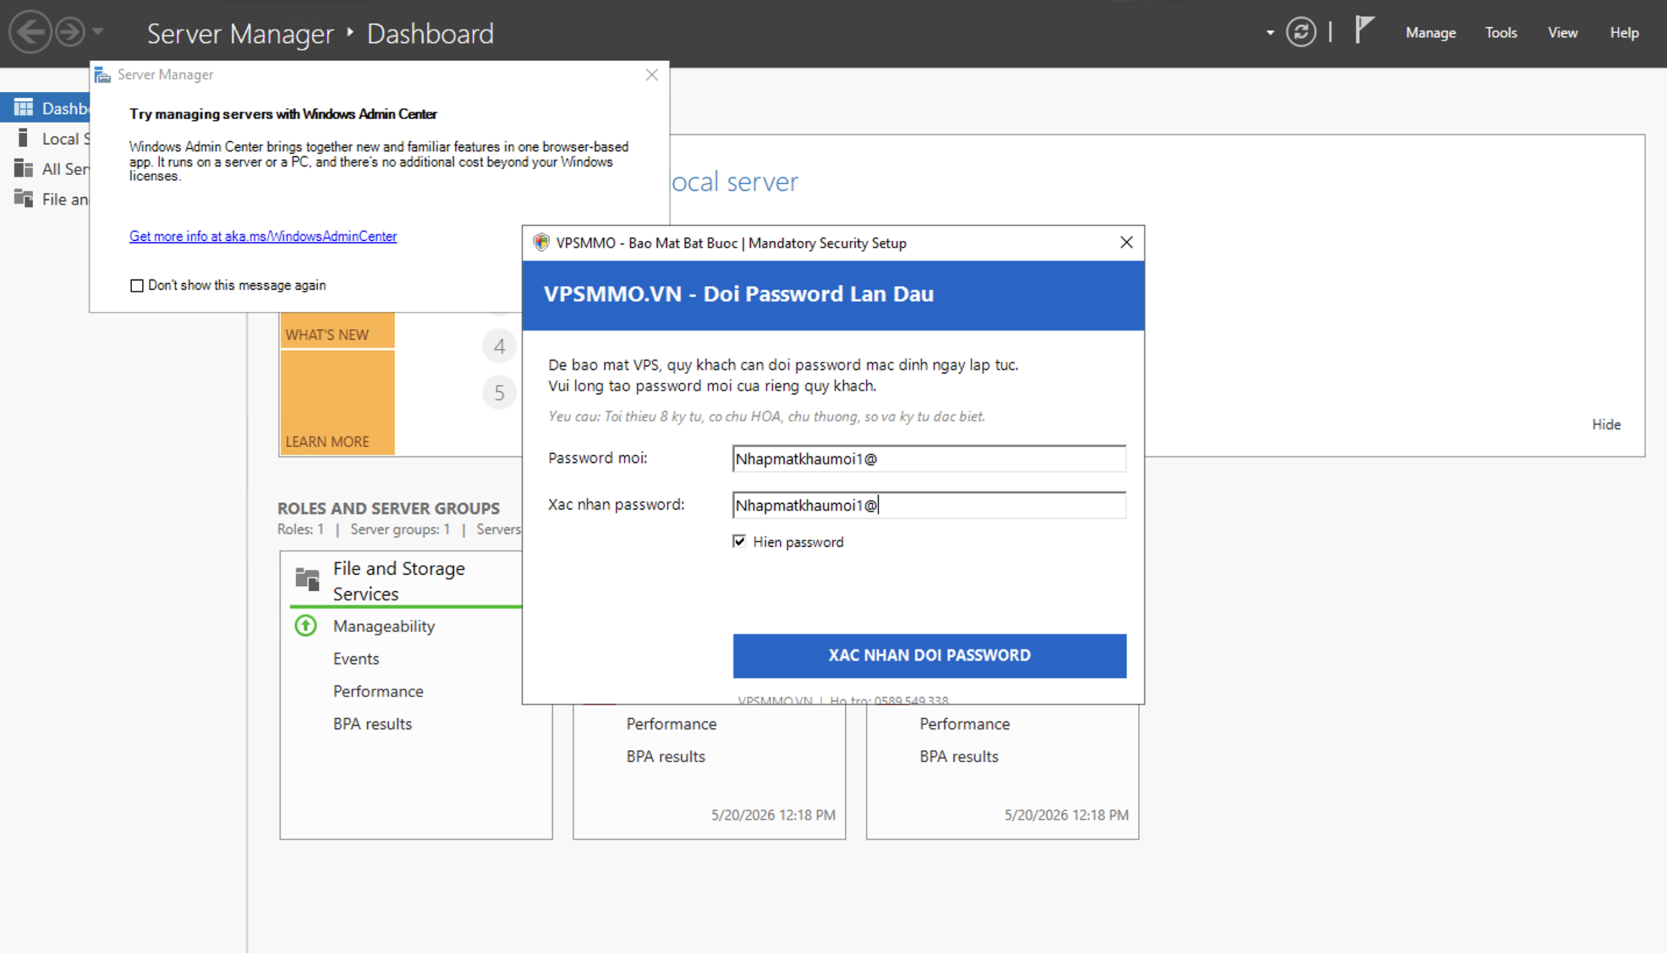Click the LEARN MORE tile
The height and width of the screenshot is (953, 1667).
[337, 402]
